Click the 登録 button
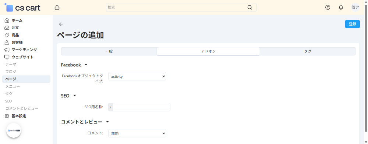 tap(352, 24)
